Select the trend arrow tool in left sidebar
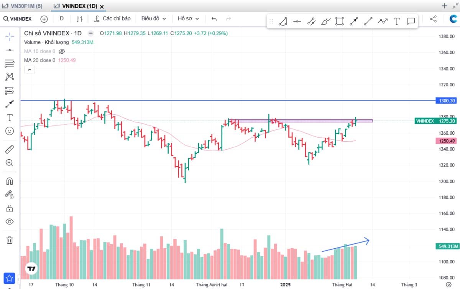 click(x=10, y=104)
